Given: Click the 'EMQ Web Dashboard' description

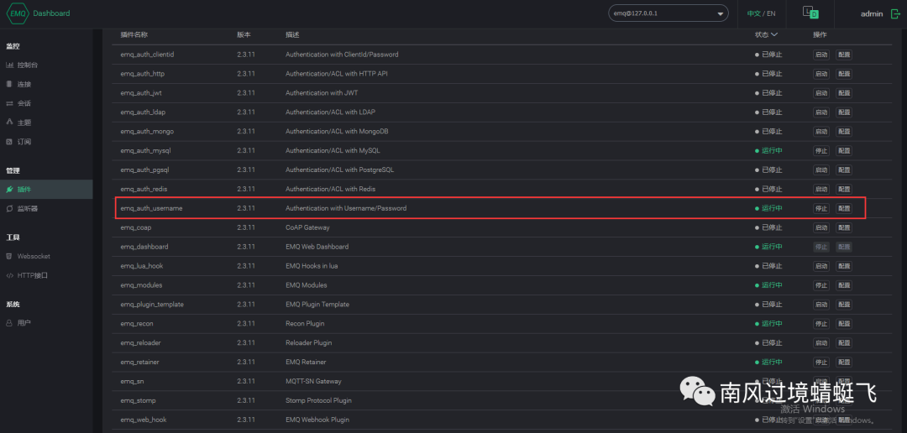Looking at the screenshot, I should point(317,246).
